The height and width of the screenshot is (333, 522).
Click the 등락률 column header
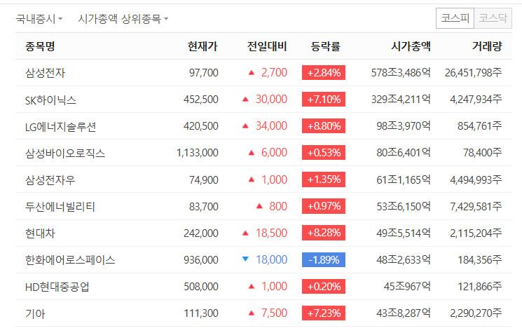[326, 46]
